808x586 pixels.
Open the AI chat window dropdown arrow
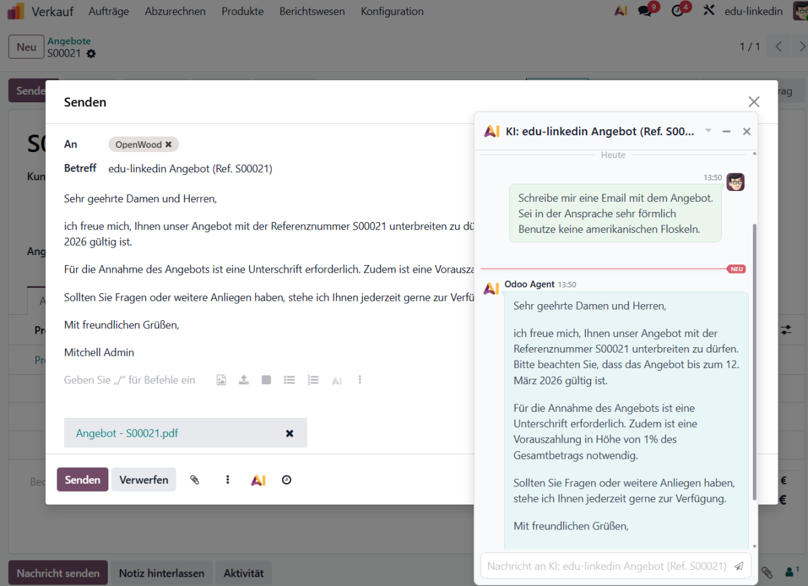(x=708, y=131)
